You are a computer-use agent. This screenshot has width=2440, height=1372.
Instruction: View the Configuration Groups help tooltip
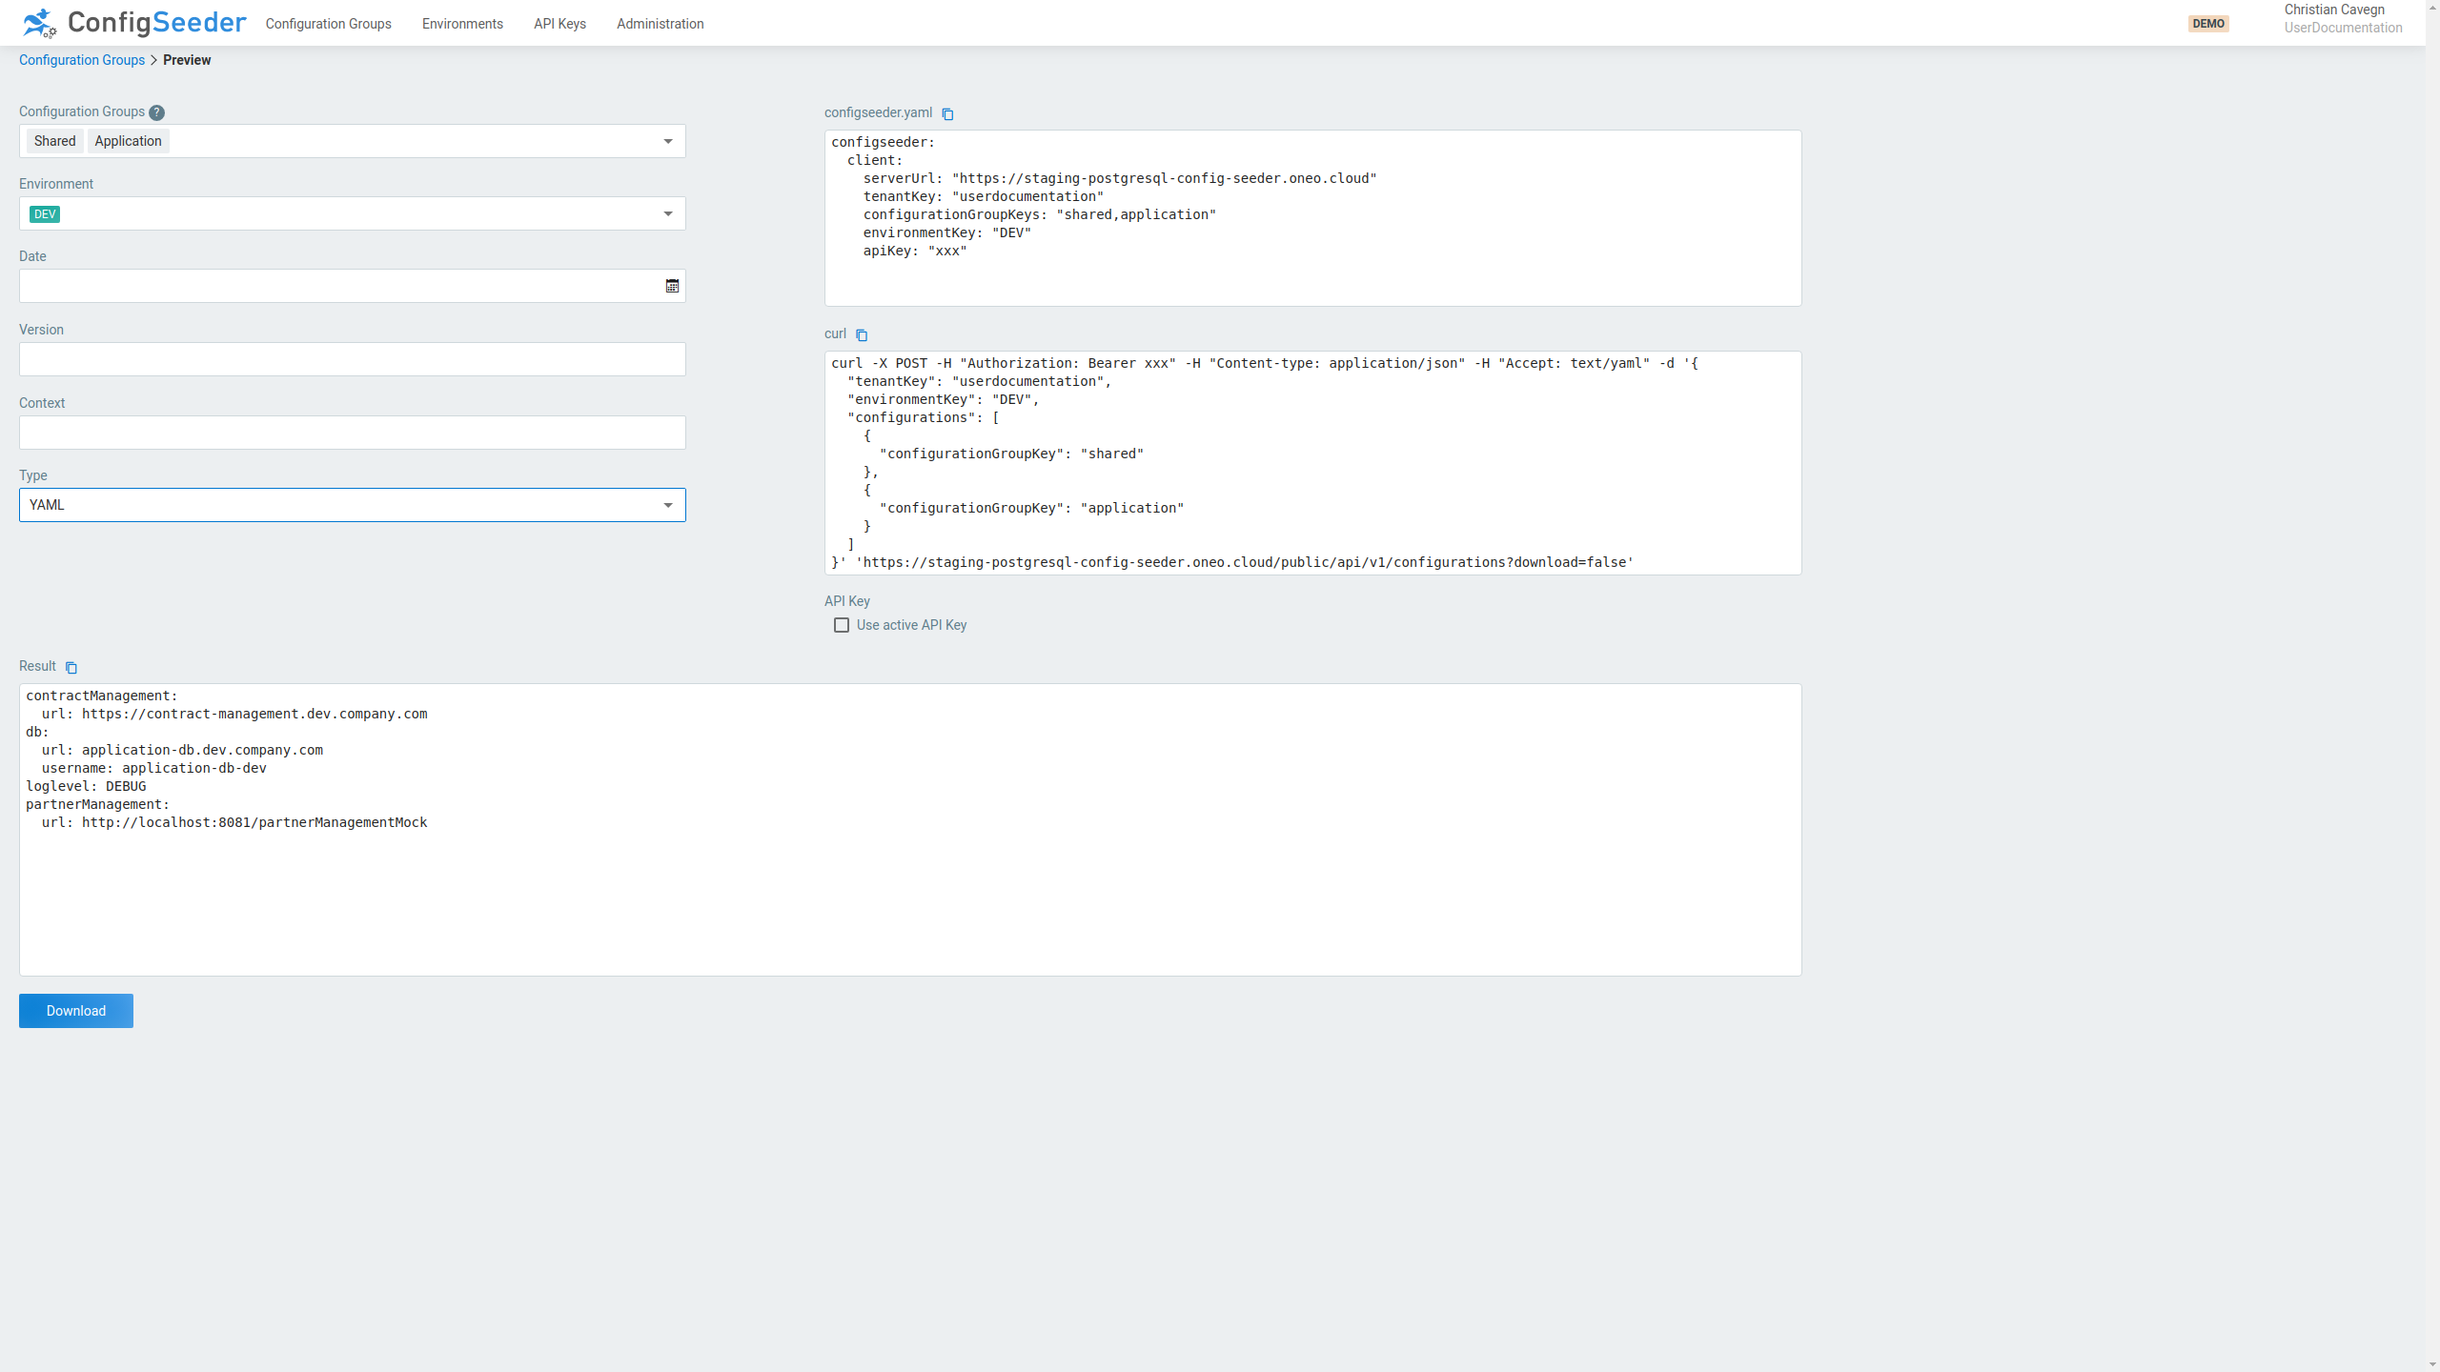[155, 111]
